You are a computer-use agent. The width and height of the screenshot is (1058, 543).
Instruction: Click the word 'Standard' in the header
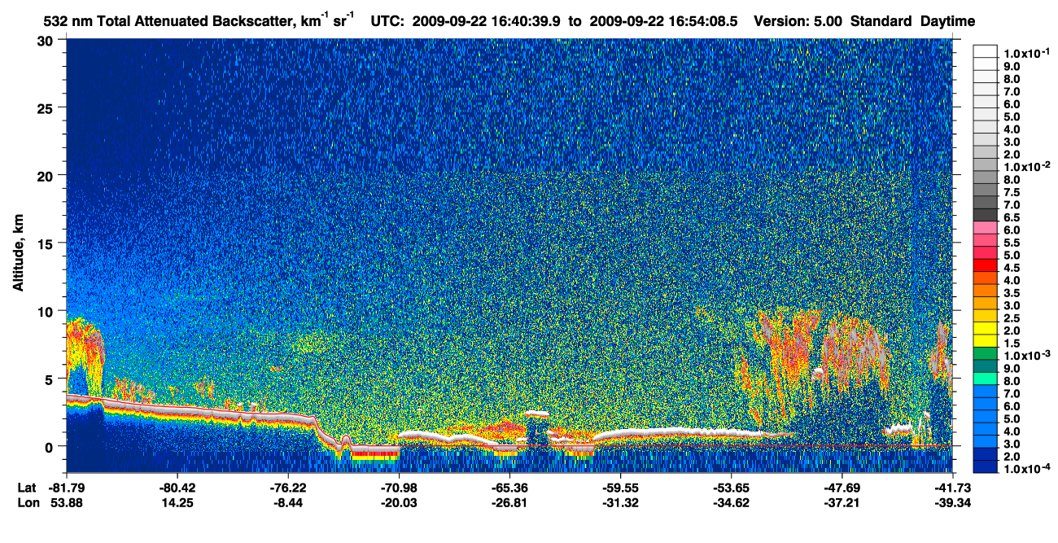point(882,22)
